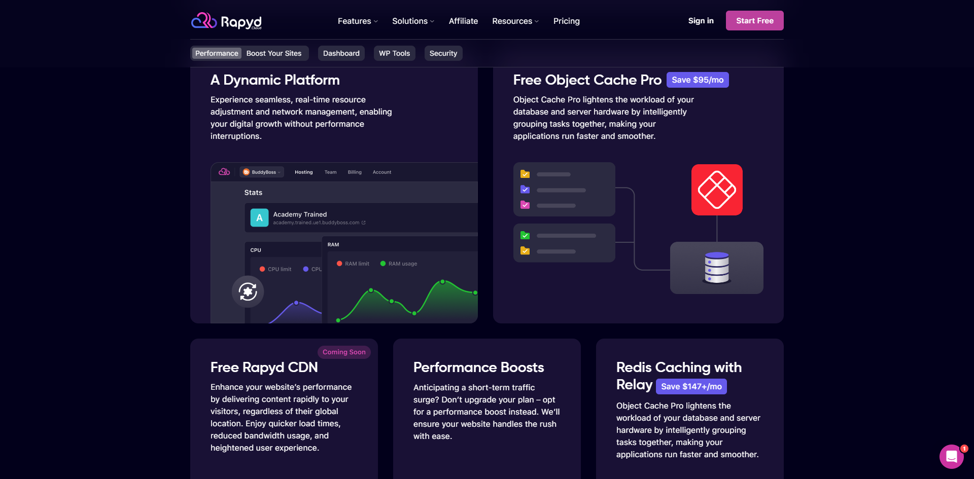The height and width of the screenshot is (479, 974).
Task: Expand the Solutions dropdown menu
Action: tap(413, 21)
